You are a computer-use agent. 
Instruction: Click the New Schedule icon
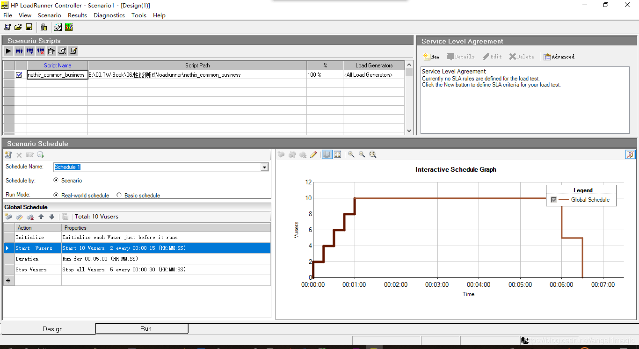coord(8,155)
